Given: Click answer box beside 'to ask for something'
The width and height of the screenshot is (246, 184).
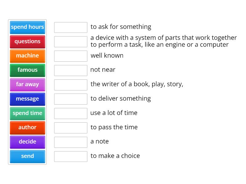Looking at the screenshot, I should pos(71,27).
